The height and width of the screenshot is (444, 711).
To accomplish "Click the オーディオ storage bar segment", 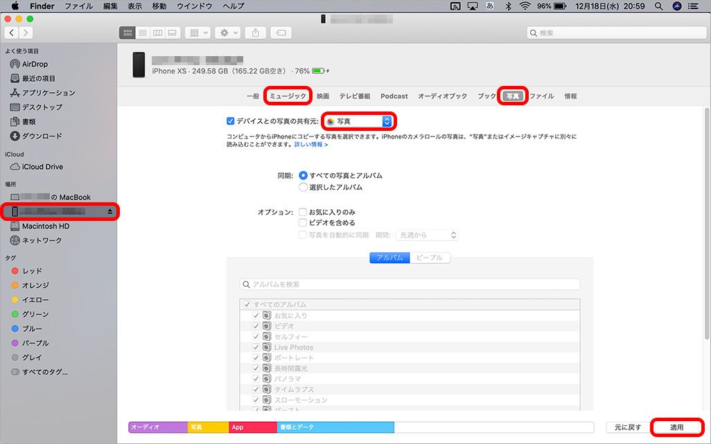I will coord(157,427).
